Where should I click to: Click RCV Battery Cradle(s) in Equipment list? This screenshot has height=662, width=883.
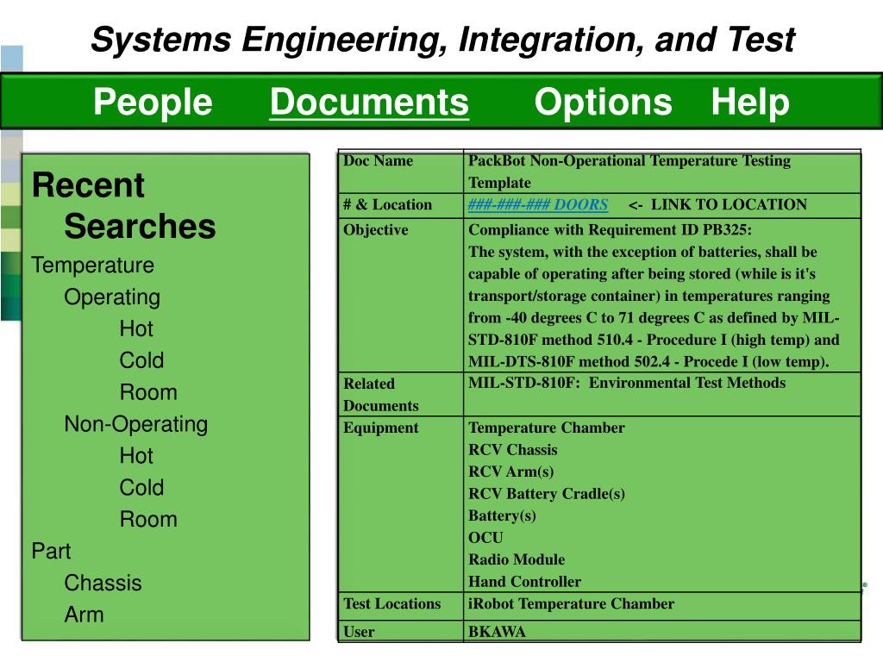point(546,494)
